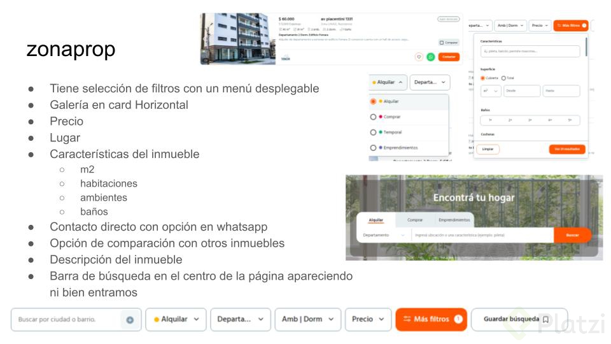Click the 'Galería en card Horizontal' bullet
This screenshot has width=611, height=344.
coord(119,105)
